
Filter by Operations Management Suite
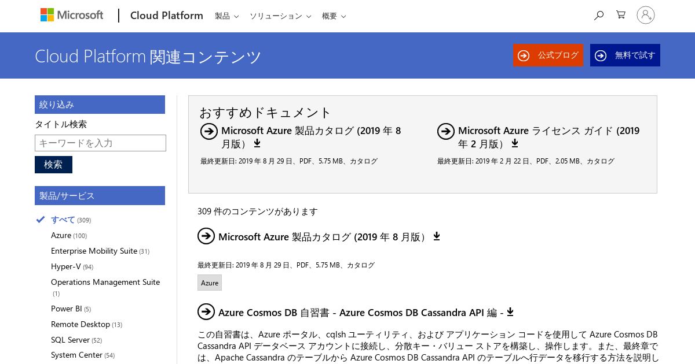pyautogui.click(x=105, y=287)
